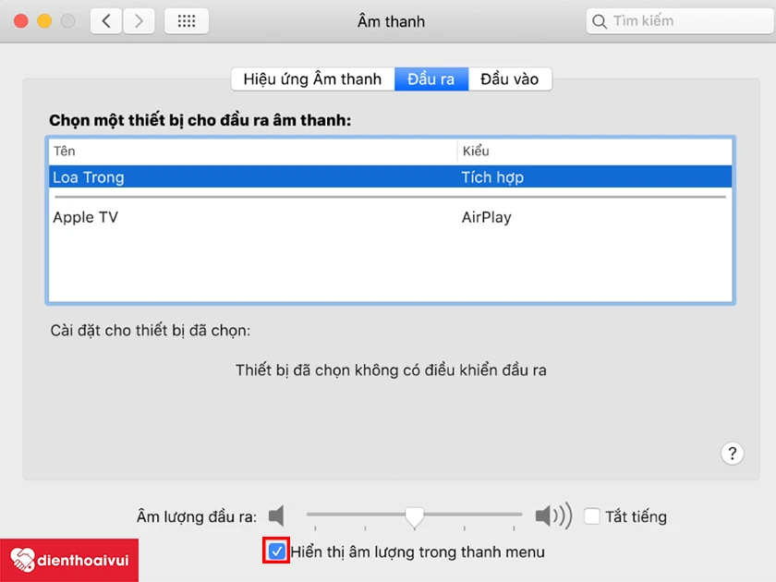The image size is (776, 582).
Task: Open help with the question mark button
Action: coord(732,454)
